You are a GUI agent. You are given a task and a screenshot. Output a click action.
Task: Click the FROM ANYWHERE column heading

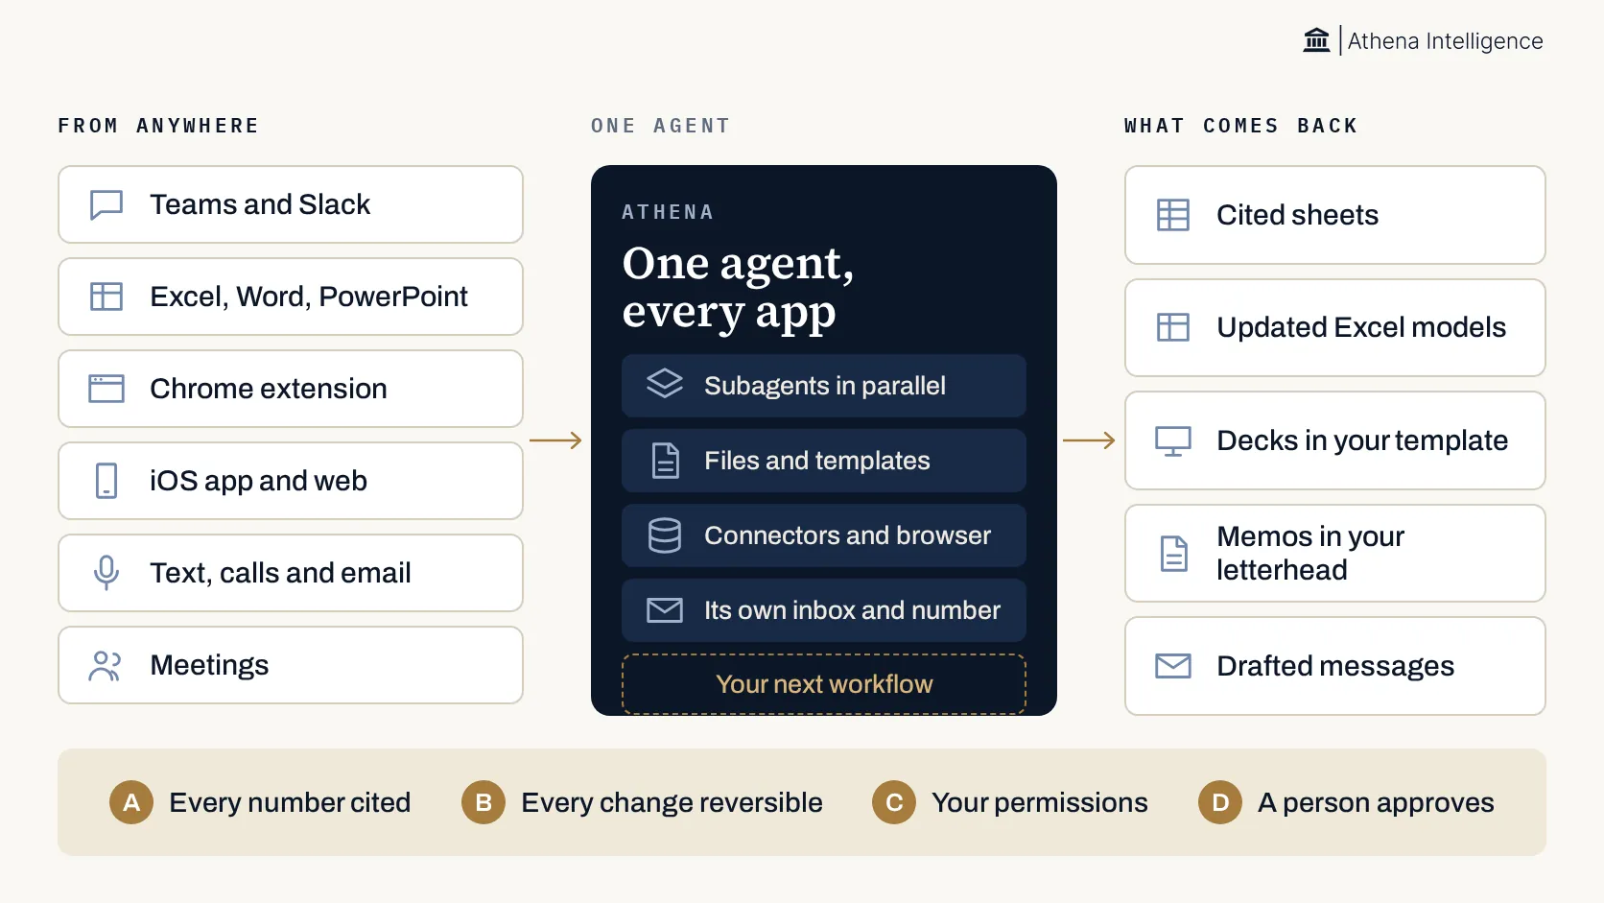coord(158,126)
